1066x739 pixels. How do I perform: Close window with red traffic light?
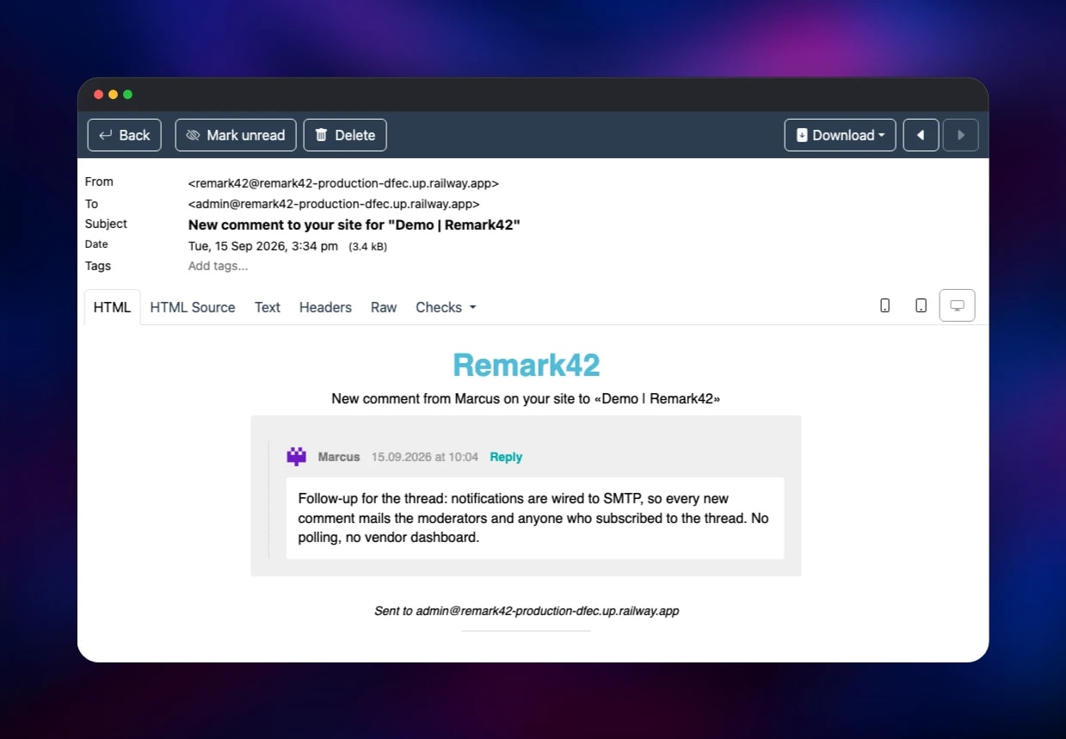point(98,95)
